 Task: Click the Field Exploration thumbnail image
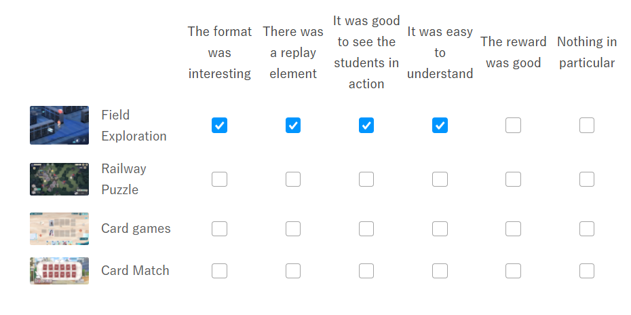(59, 126)
